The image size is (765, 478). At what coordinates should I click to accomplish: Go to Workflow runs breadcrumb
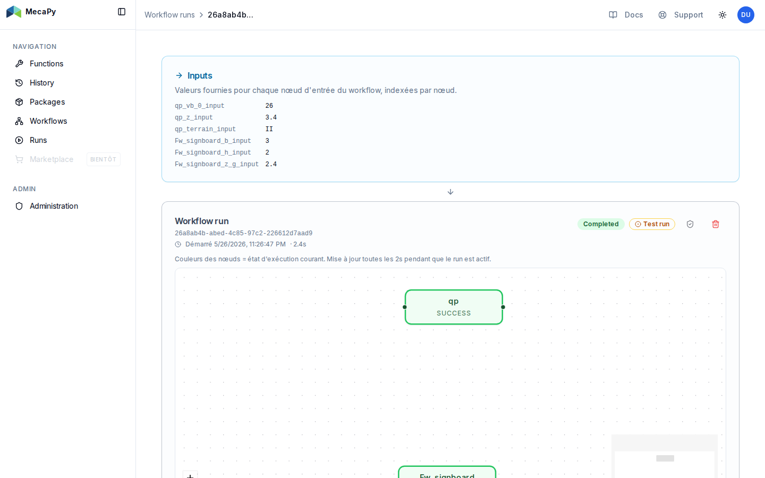[x=169, y=15]
